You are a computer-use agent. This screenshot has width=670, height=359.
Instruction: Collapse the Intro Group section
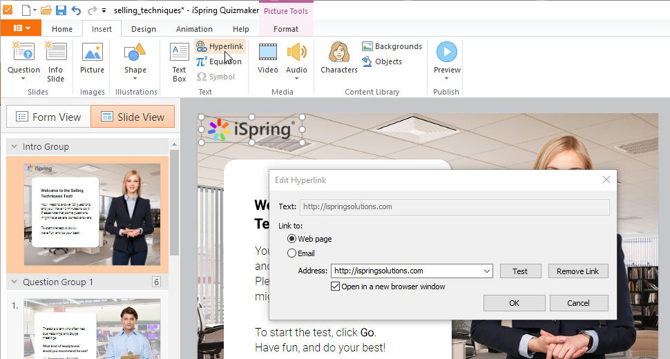[x=14, y=146]
